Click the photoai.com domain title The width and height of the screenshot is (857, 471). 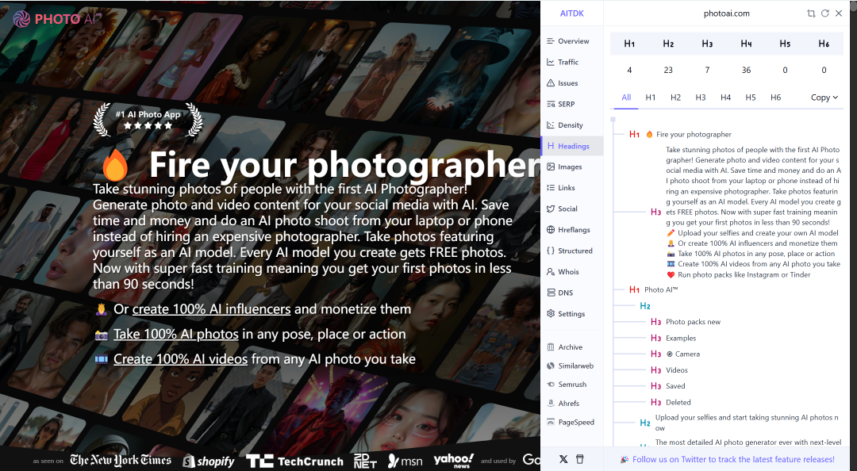(726, 13)
